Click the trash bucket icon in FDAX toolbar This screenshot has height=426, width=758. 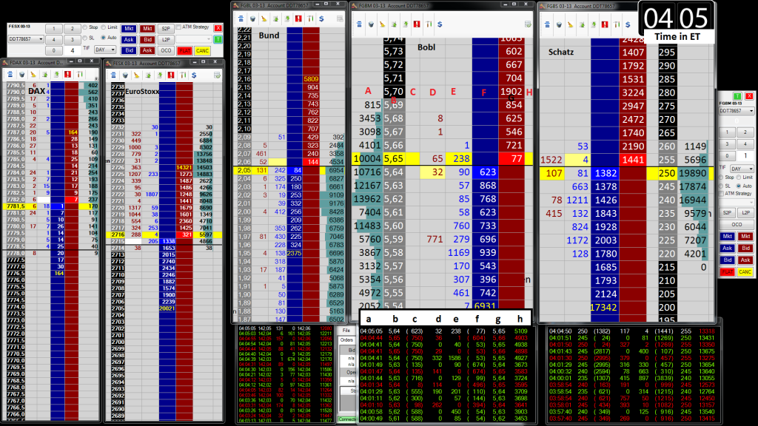(x=21, y=75)
